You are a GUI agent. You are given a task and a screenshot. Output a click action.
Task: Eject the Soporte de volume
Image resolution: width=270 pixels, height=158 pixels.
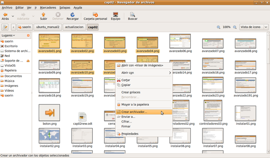pyautogui.click(x=28, y=61)
